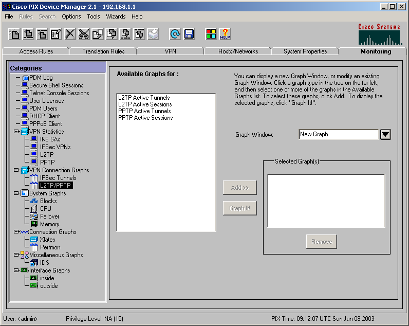Select Perfmon in tree
Viewport: 409px width, 326px height.
50,247
